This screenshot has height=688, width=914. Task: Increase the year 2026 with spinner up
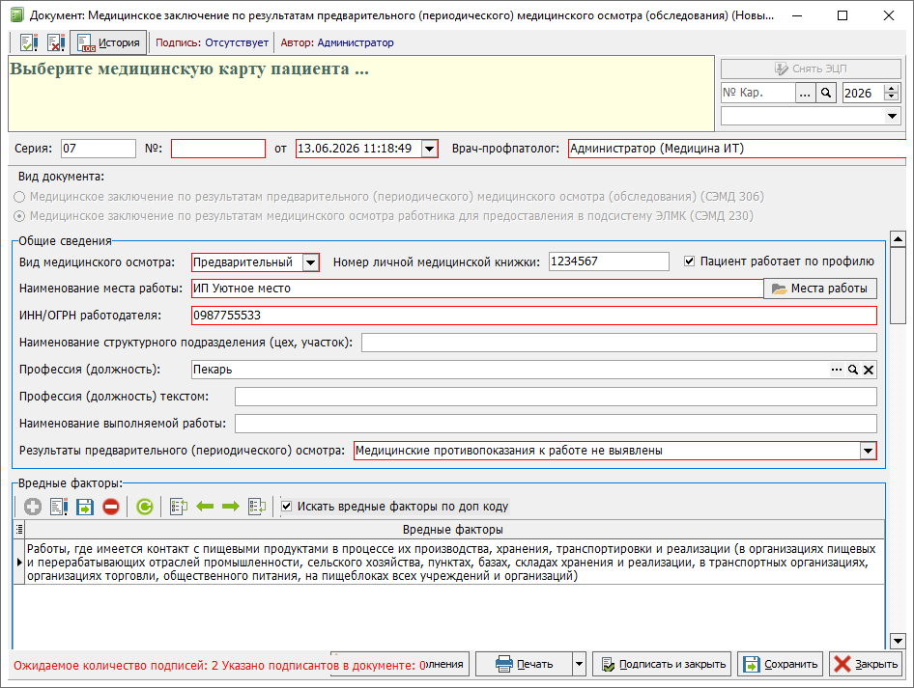coord(891,89)
